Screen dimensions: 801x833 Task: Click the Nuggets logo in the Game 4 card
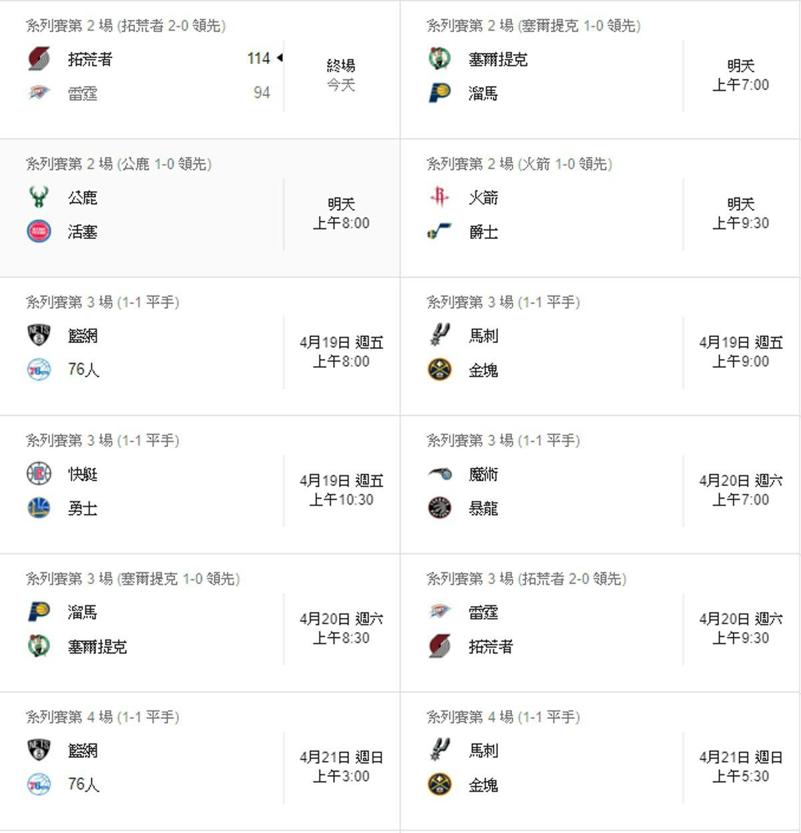[x=439, y=784]
